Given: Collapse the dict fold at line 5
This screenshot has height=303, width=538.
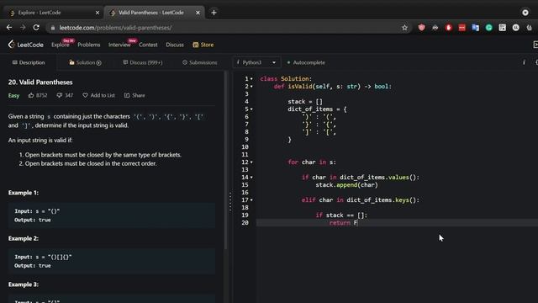Looking at the screenshot, I should coord(251,109).
